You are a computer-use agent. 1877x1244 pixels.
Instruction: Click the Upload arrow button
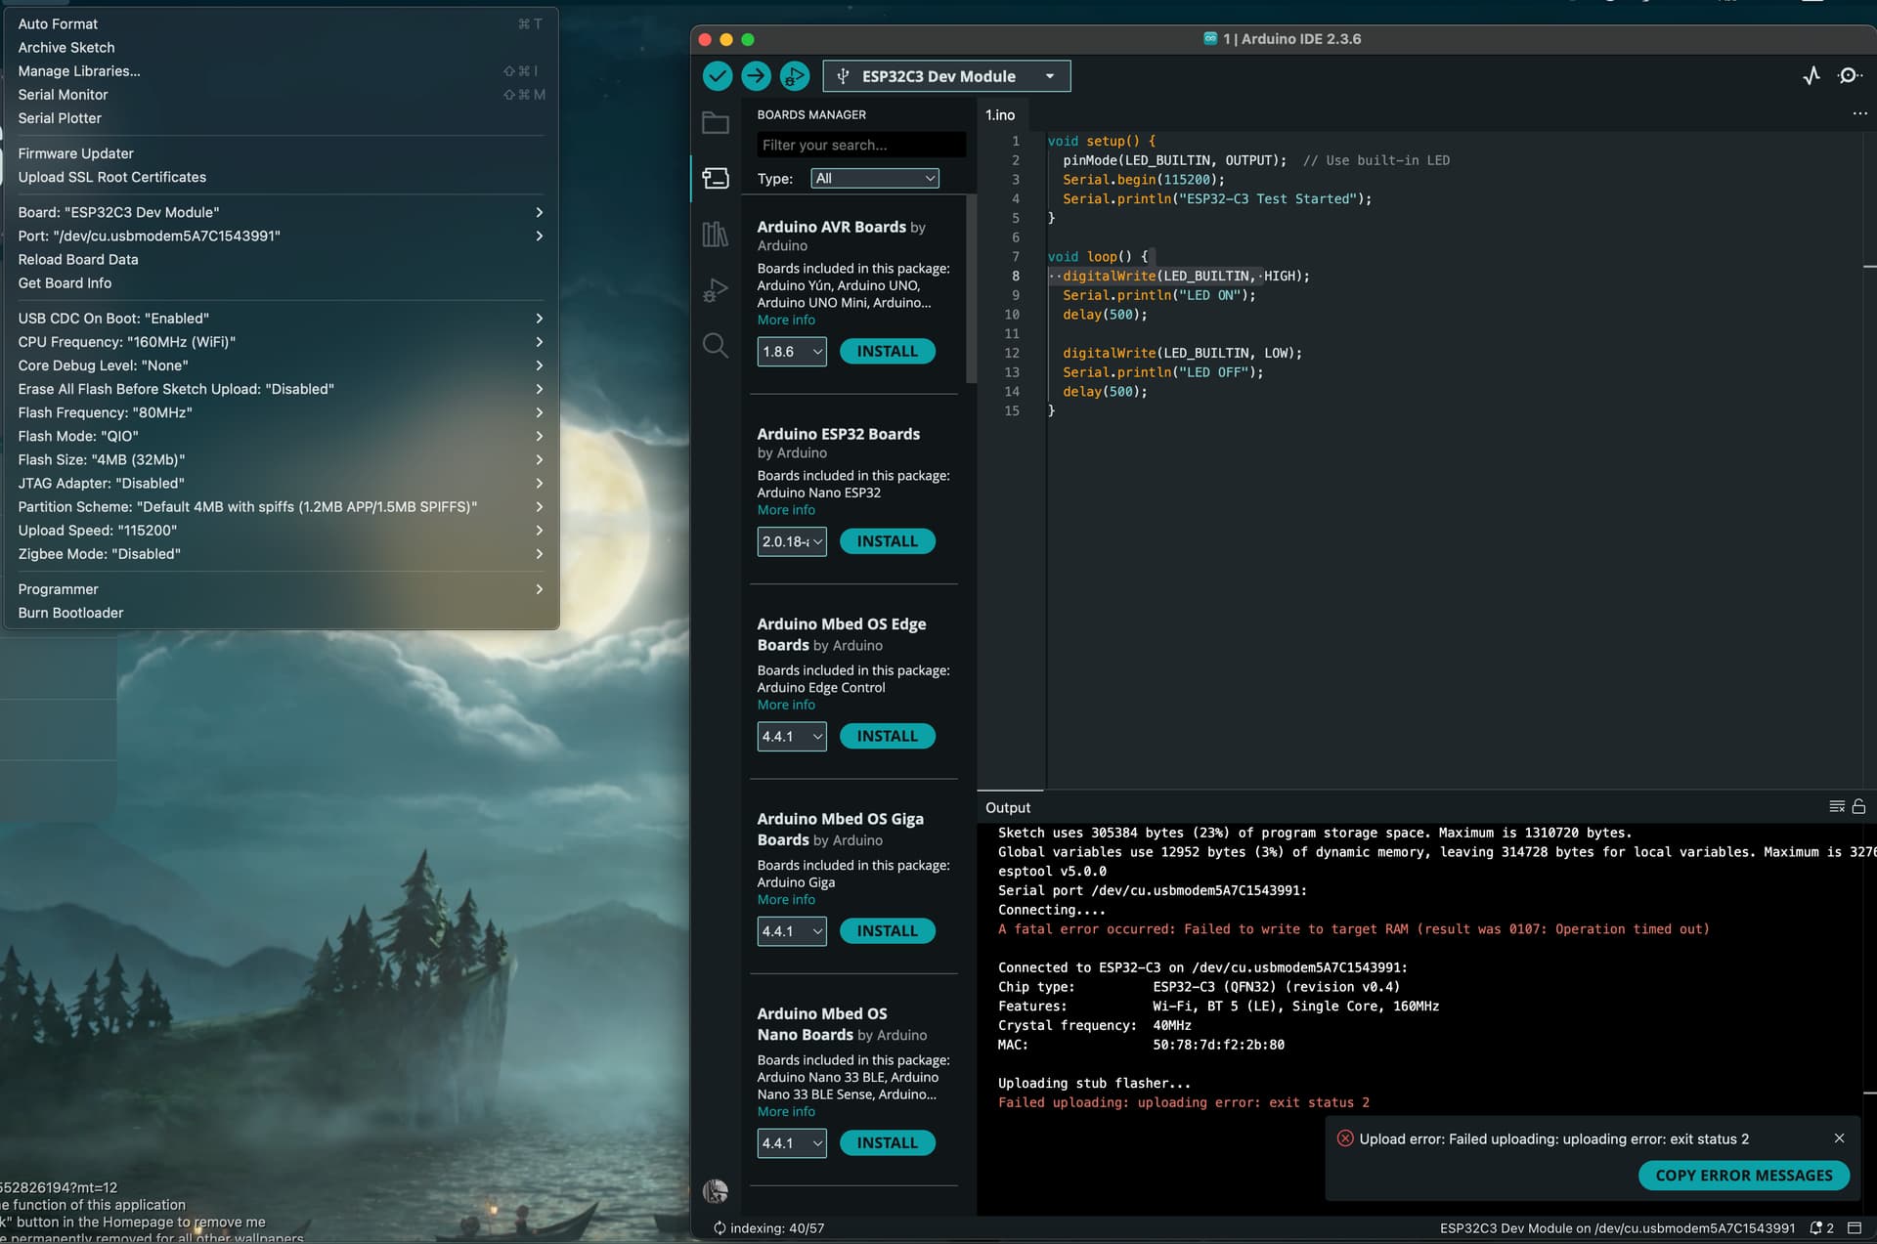pyautogui.click(x=756, y=76)
